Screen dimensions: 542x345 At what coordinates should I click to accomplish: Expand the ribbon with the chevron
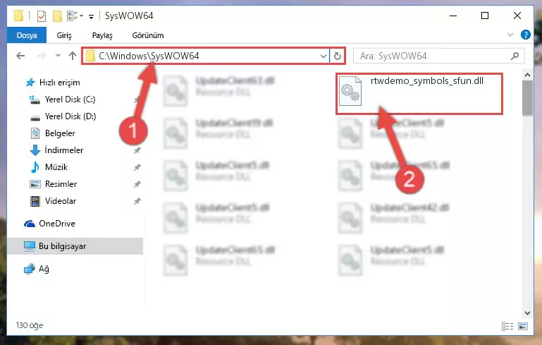510,35
